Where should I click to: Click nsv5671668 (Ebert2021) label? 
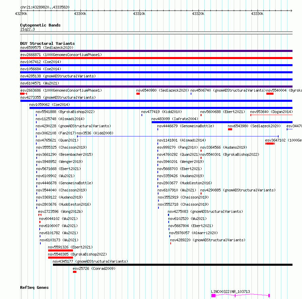pos(58,169)
